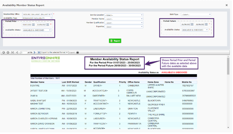Click the report viewer back navigation icon
This screenshot has width=233, height=134.
[x=4, y=52]
